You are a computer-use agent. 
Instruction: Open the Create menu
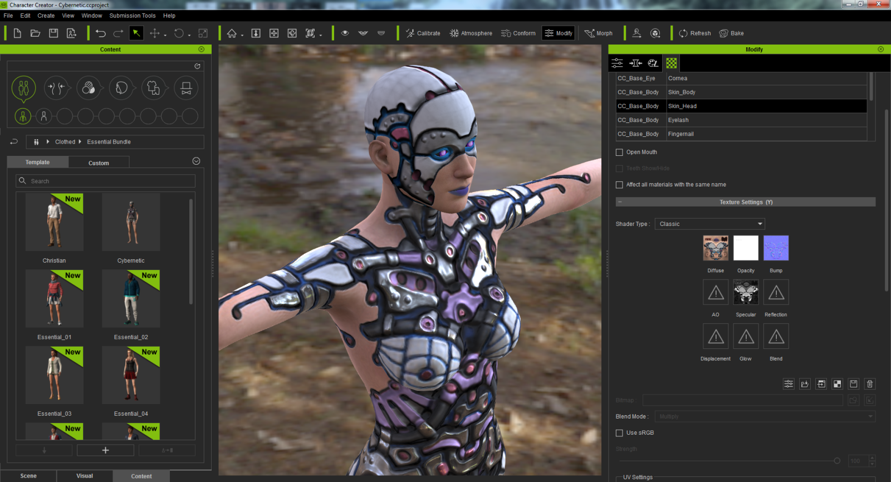(46, 16)
